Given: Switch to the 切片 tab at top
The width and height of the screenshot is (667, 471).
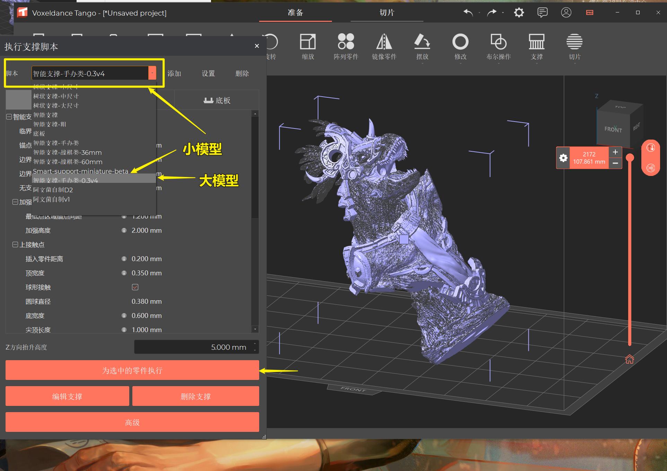Looking at the screenshot, I should (x=387, y=12).
